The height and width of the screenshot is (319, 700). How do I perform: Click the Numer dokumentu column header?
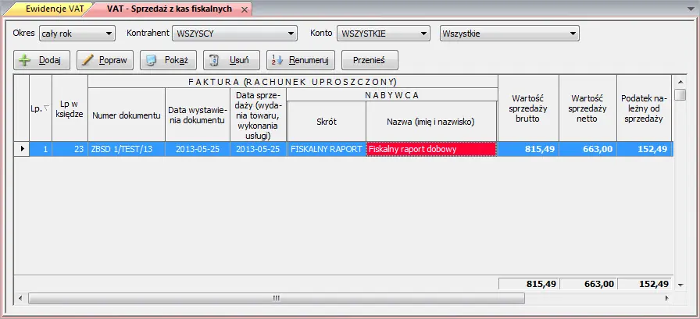coord(127,115)
